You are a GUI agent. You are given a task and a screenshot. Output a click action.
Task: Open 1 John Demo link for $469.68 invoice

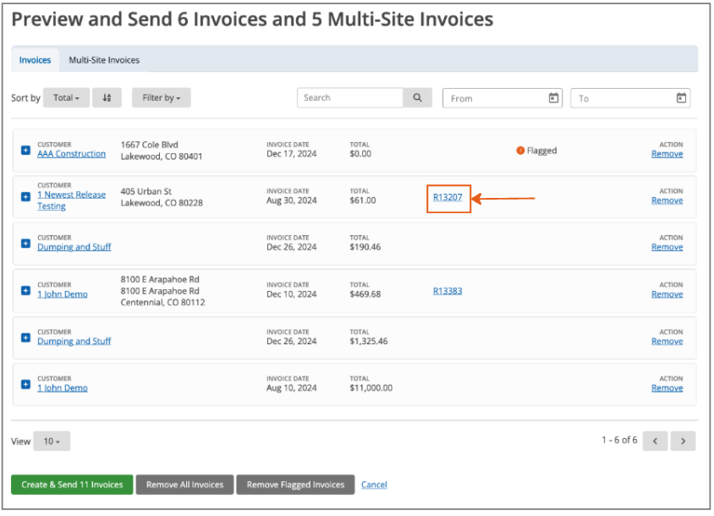pyautogui.click(x=63, y=294)
